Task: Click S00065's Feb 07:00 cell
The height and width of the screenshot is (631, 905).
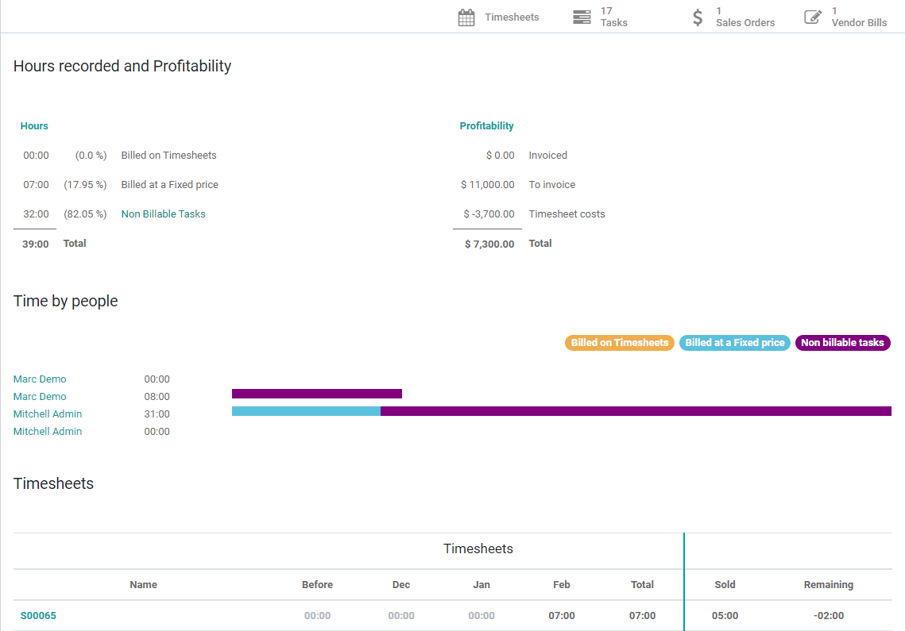Action: tap(562, 615)
